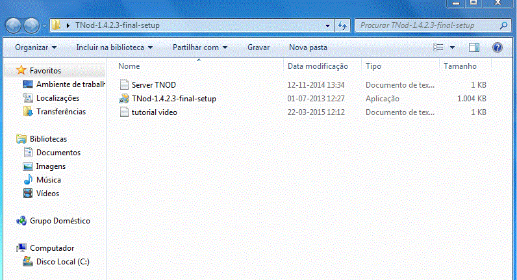Click the Música note icon
Screen dimensions: 517x280
coord(28,179)
